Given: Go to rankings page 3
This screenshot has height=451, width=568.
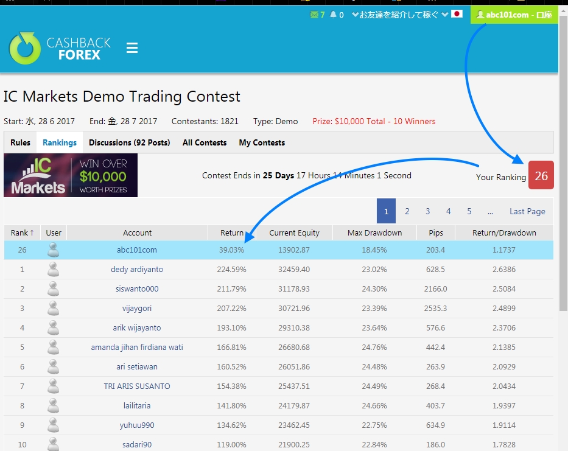Looking at the screenshot, I should click(428, 211).
